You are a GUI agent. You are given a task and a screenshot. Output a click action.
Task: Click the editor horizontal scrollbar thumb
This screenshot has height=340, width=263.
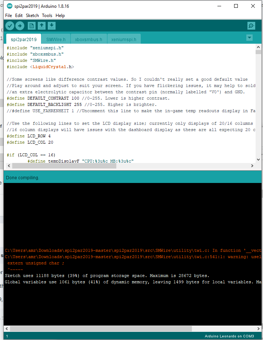[64, 166]
